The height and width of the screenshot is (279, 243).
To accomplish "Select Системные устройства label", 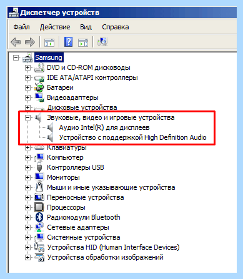I will coord(84,237).
